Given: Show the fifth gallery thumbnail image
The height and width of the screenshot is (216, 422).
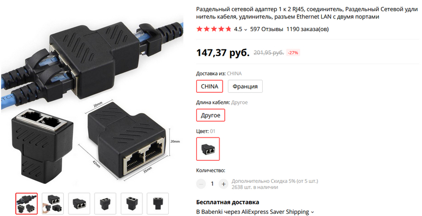Looking at the screenshot, I should (x=131, y=204).
